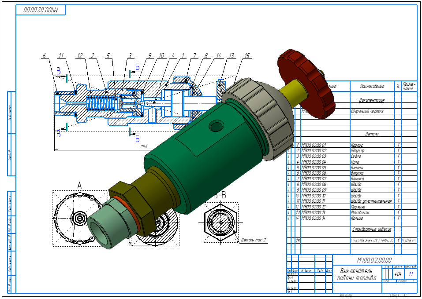This screenshot has width=422, height=299.
Task: Select part name 'Корпус' in the table
Action: coord(357,145)
